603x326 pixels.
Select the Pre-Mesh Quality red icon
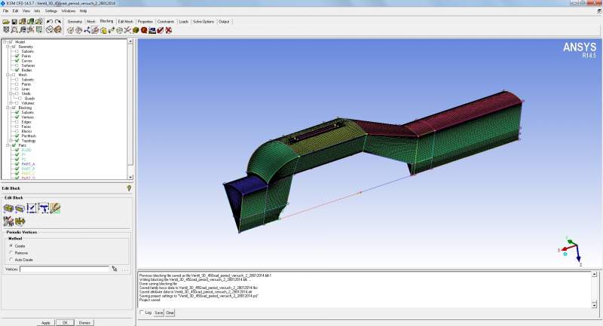tap(144, 30)
